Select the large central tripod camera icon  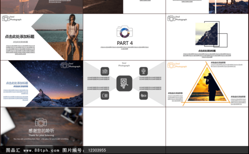124,83
